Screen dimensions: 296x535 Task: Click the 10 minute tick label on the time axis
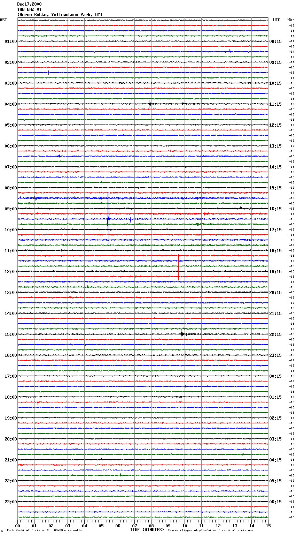[x=185, y=526]
